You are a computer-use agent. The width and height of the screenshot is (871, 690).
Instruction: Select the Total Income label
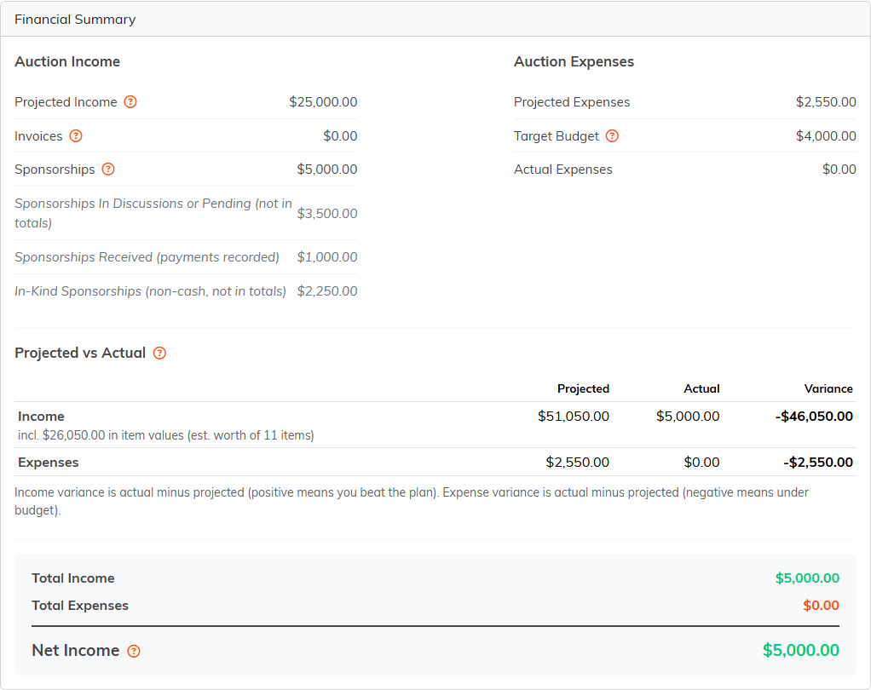point(72,578)
